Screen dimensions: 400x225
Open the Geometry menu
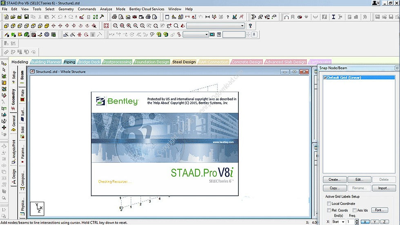pos(66,9)
